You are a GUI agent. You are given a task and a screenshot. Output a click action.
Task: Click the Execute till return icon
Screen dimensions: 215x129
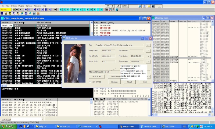click(50, 9)
